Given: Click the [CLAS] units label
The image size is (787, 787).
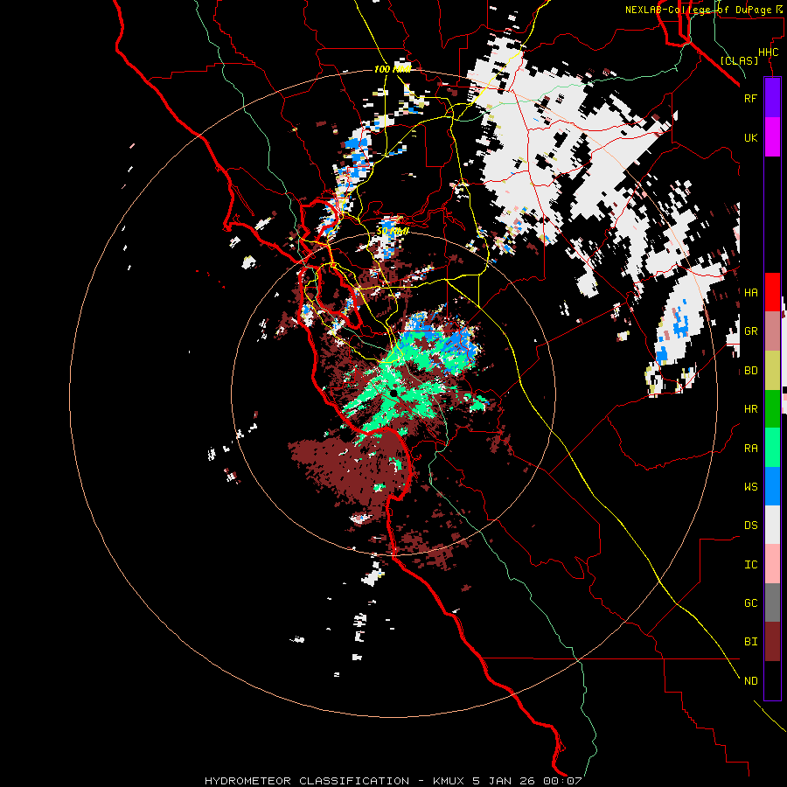Looking at the screenshot, I should point(739,60).
